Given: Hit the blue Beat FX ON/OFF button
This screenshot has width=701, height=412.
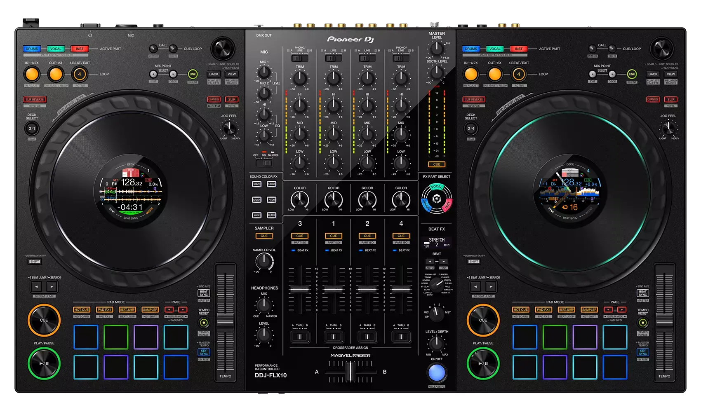Looking at the screenshot, I should tap(436, 372).
